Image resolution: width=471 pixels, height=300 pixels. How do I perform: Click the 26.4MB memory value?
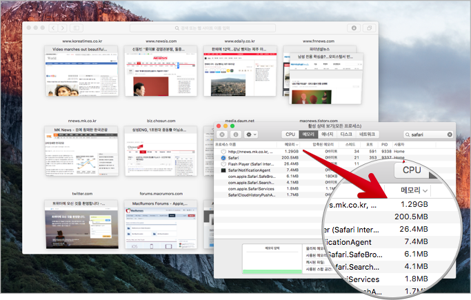pyautogui.click(x=291, y=164)
